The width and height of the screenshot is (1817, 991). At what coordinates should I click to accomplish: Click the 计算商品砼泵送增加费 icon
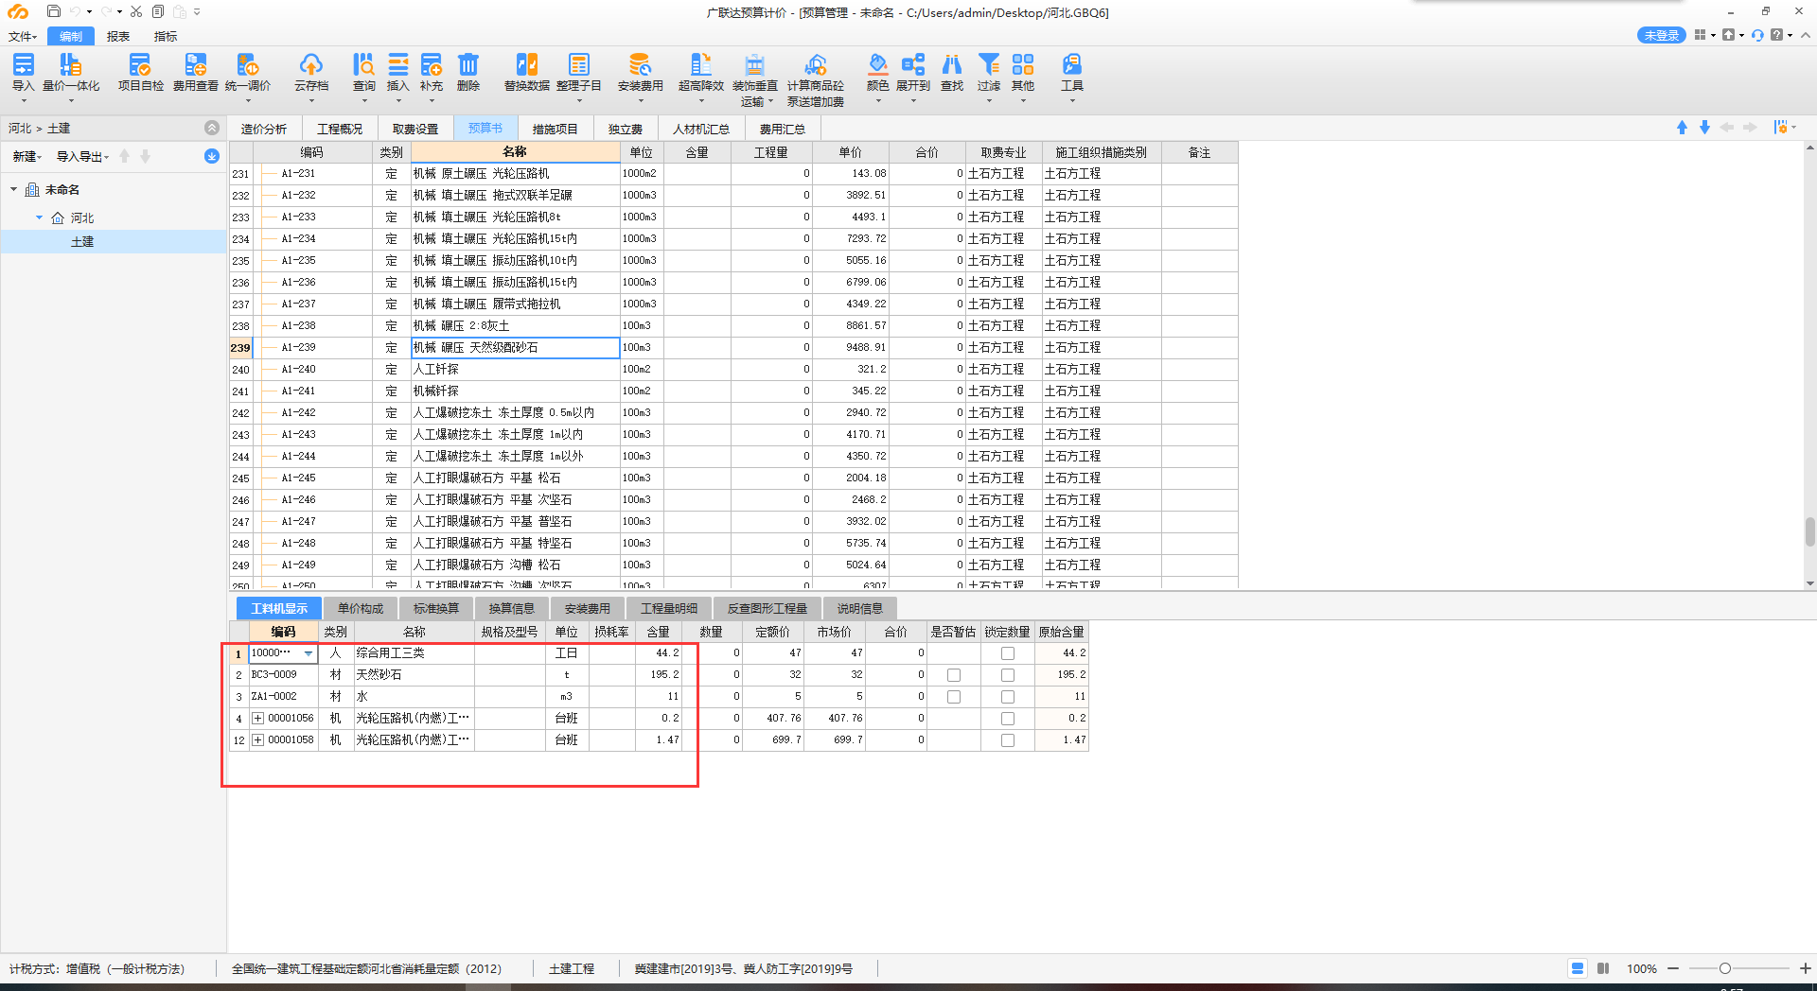coord(816,79)
